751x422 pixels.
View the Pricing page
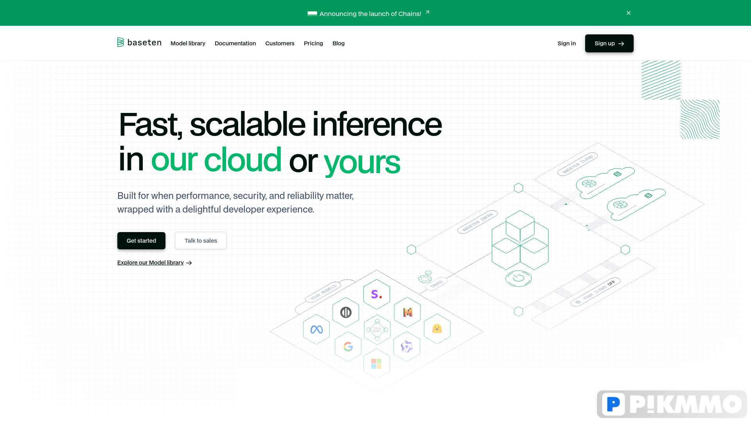tap(313, 43)
